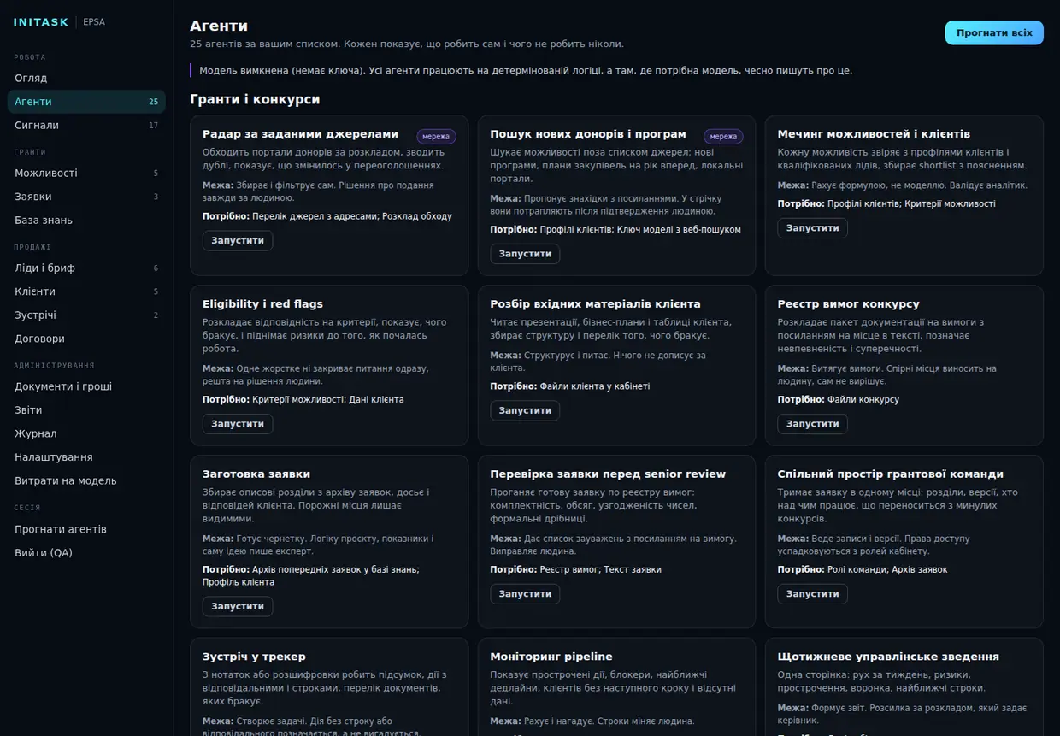This screenshot has height=736, width=1060.
Task: Click the Розбір вхідних матеріалів клієнта title
Action: (x=595, y=303)
